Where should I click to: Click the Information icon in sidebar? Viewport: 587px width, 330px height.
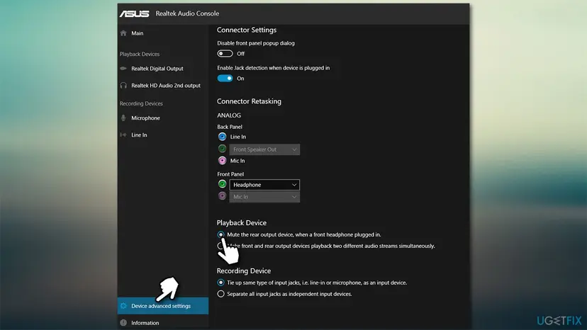[x=123, y=323]
